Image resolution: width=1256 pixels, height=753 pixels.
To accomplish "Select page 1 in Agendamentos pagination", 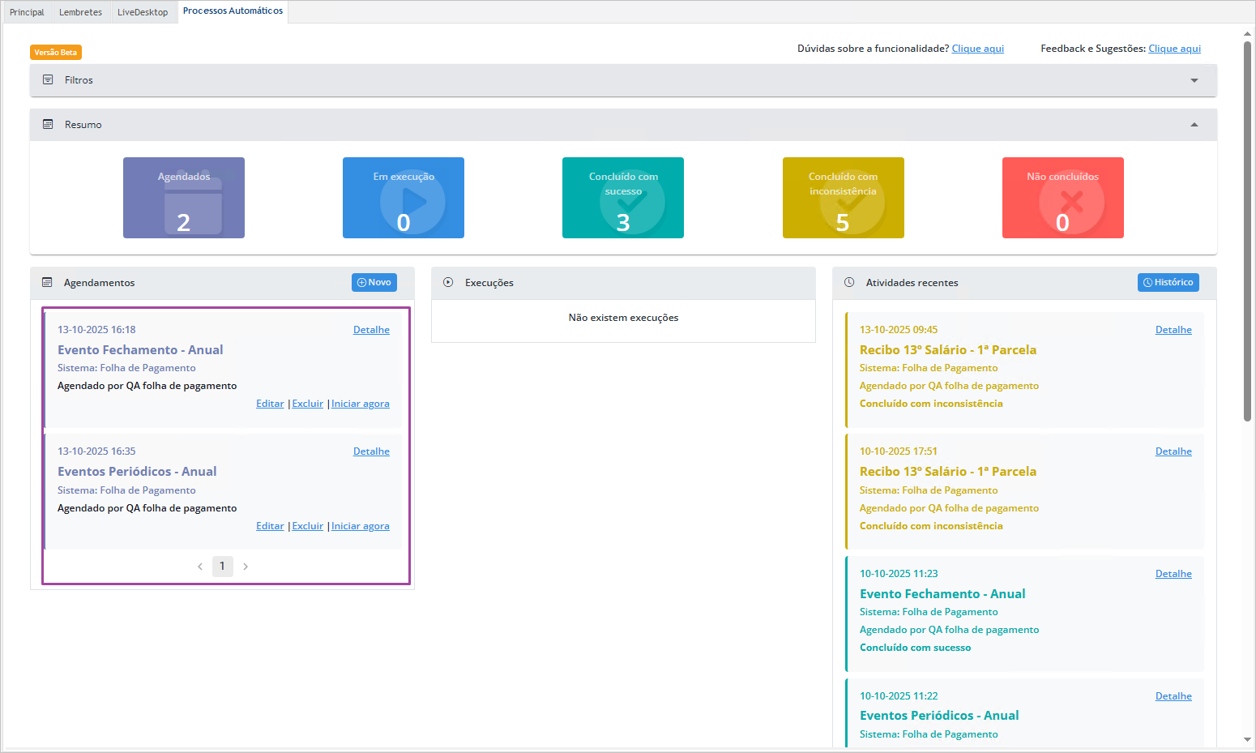I will (x=222, y=567).
